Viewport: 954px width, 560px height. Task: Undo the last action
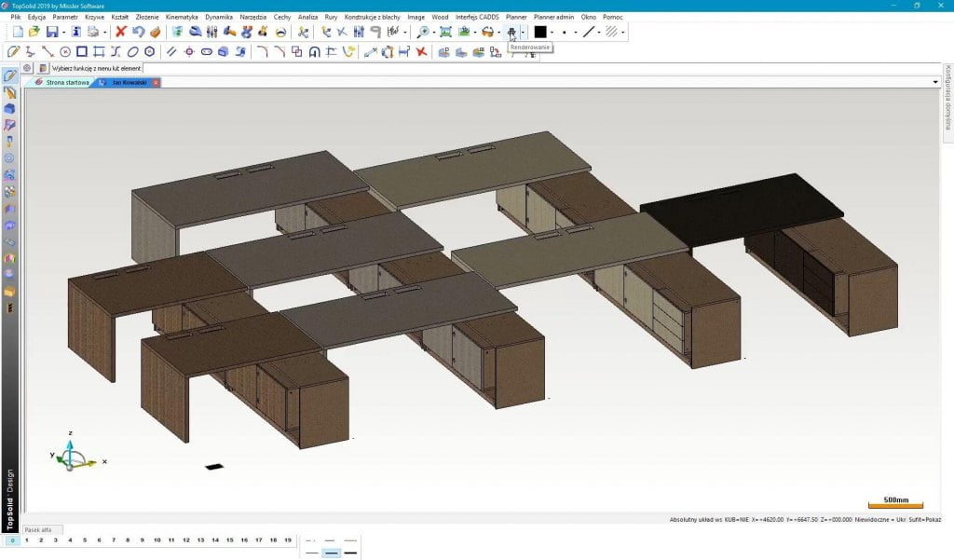tap(138, 33)
